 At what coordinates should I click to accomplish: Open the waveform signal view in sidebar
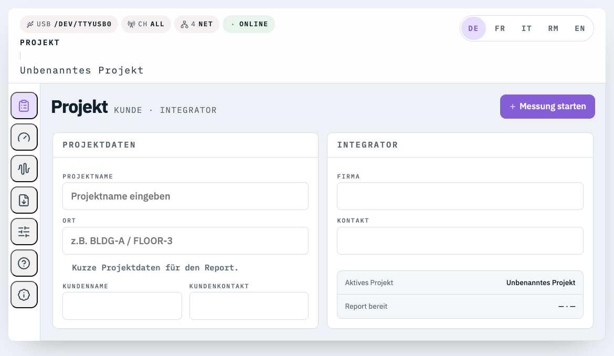(24, 169)
